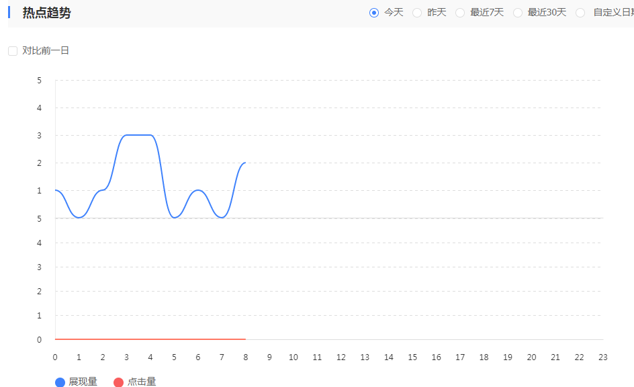Click the red line along the bottom axis
This screenshot has height=387, width=634.
(148, 339)
